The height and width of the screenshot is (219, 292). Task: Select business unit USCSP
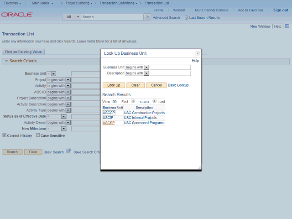click(x=109, y=123)
